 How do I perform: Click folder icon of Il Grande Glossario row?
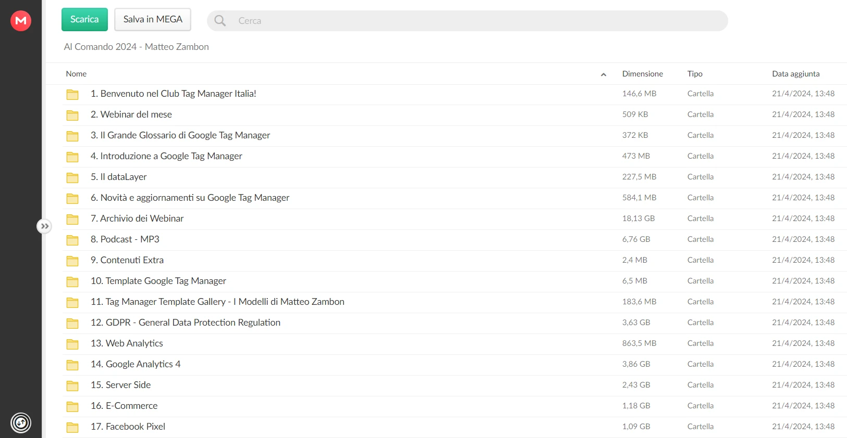pyautogui.click(x=72, y=136)
